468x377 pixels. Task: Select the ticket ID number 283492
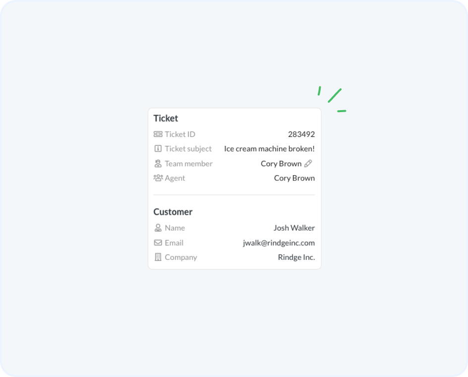[x=301, y=134]
